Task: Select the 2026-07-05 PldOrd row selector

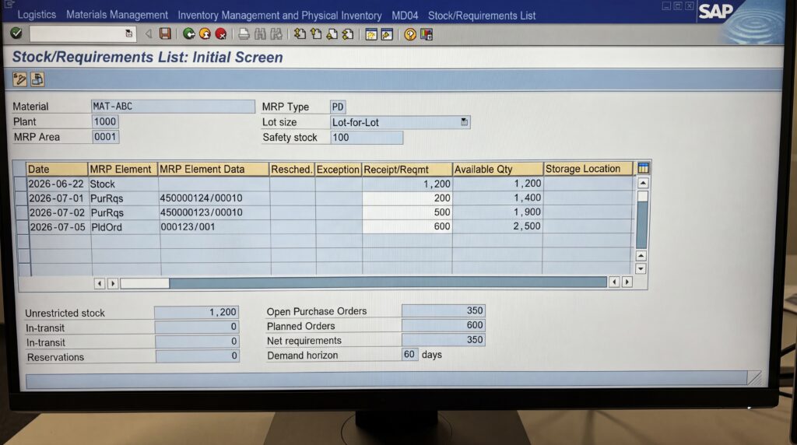Action: 22,226
